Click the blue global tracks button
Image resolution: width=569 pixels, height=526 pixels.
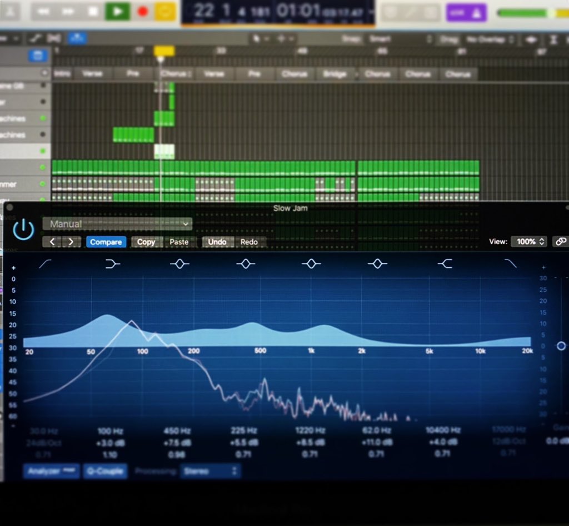click(x=37, y=56)
